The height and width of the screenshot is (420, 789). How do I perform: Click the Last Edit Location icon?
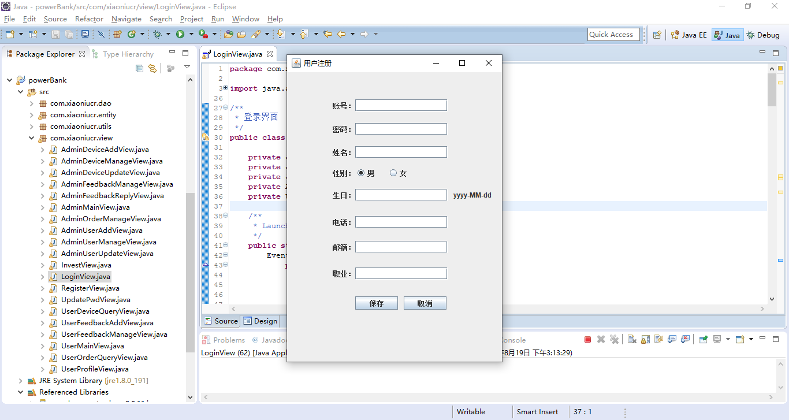tap(327, 34)
